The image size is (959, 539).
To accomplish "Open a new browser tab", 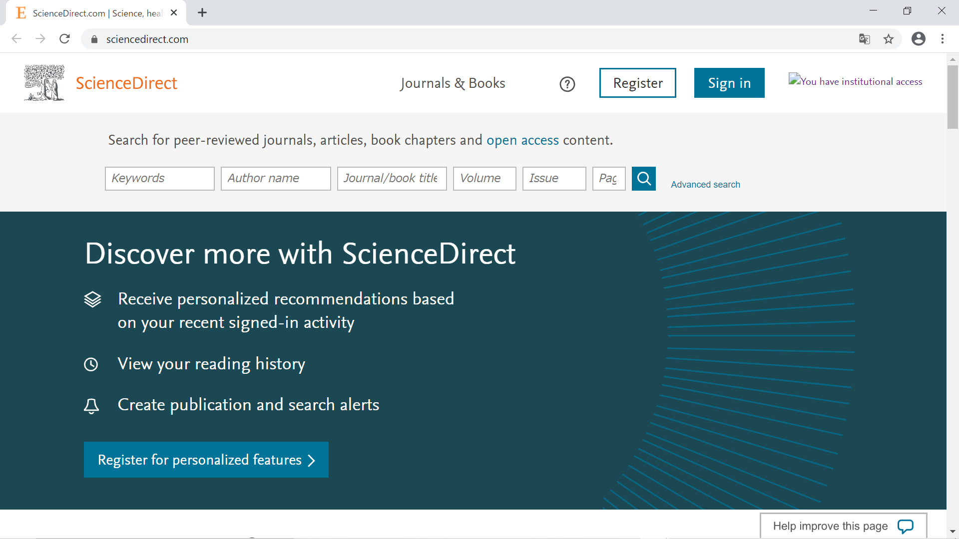I will (202, 13).
